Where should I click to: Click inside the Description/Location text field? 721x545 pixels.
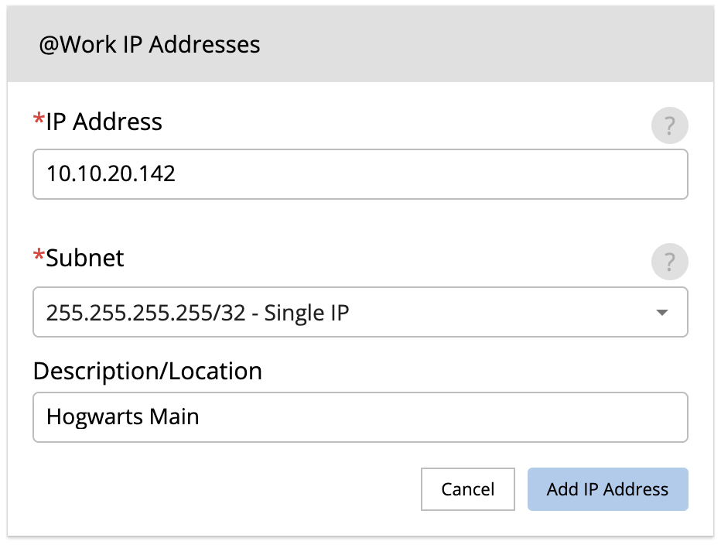(x=360, y=417)
